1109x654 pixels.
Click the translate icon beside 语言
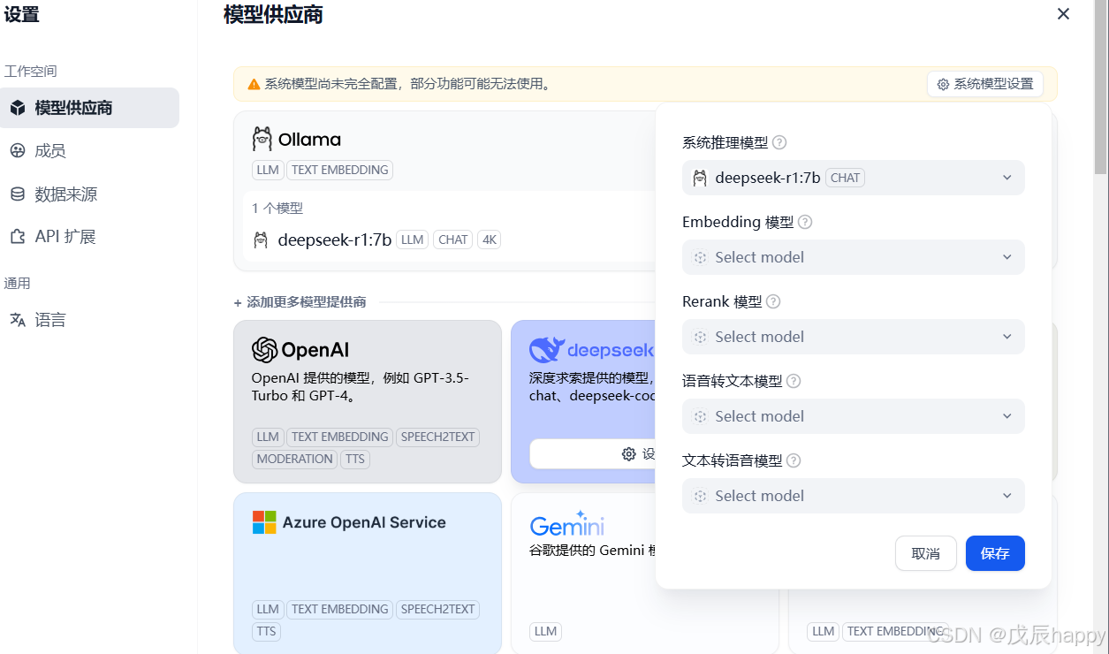click(17, 320)
